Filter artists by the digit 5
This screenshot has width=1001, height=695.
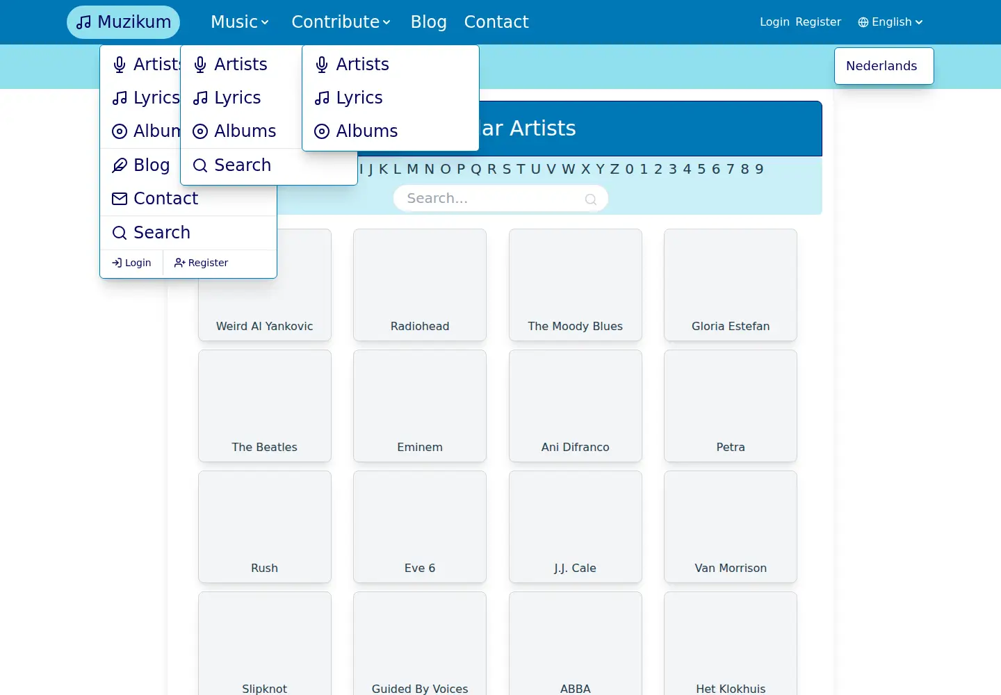coord(701,169)
